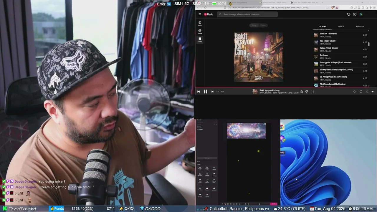Click the browser back arrow
The width and height of the screenshot is (377, 212).
pos(198,8)
